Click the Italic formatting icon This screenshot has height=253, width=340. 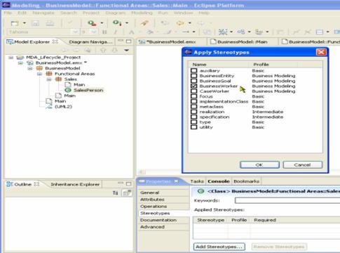click(x=116, y=32)
